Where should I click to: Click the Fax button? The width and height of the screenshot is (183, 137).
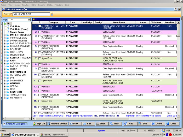coord(88,124)
